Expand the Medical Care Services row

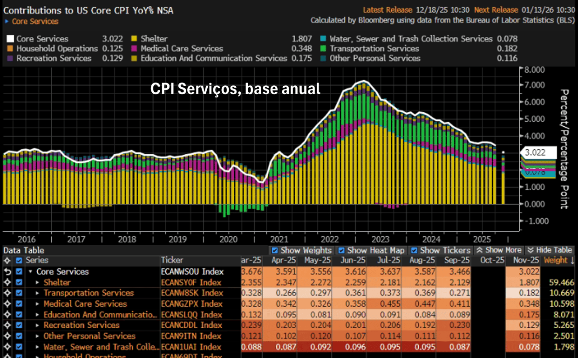coord(38,304)
